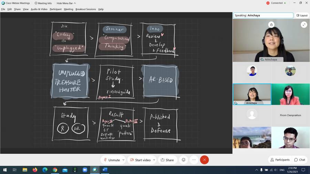Screen dimensions: 310x174
Task: Open more options ellipsis button
Action: pyautogui.click(x=194, y=160)
